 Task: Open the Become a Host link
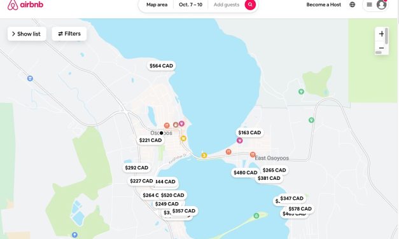pos(324,4)
